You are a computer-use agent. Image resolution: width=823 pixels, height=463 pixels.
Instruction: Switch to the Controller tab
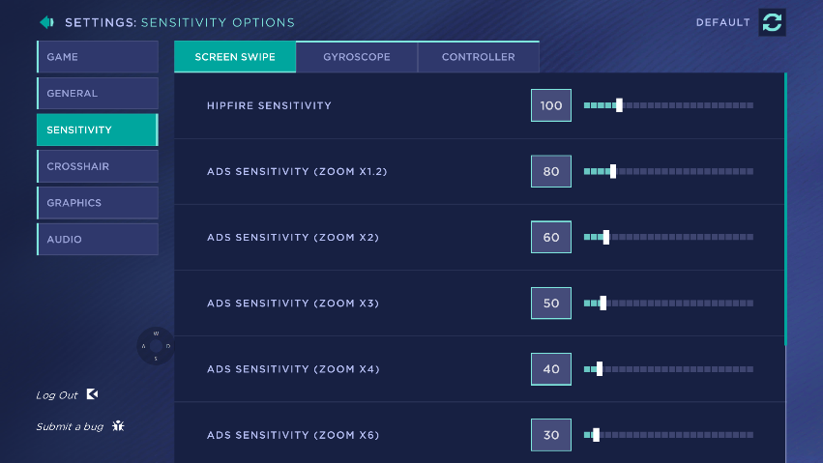(478, 57)
